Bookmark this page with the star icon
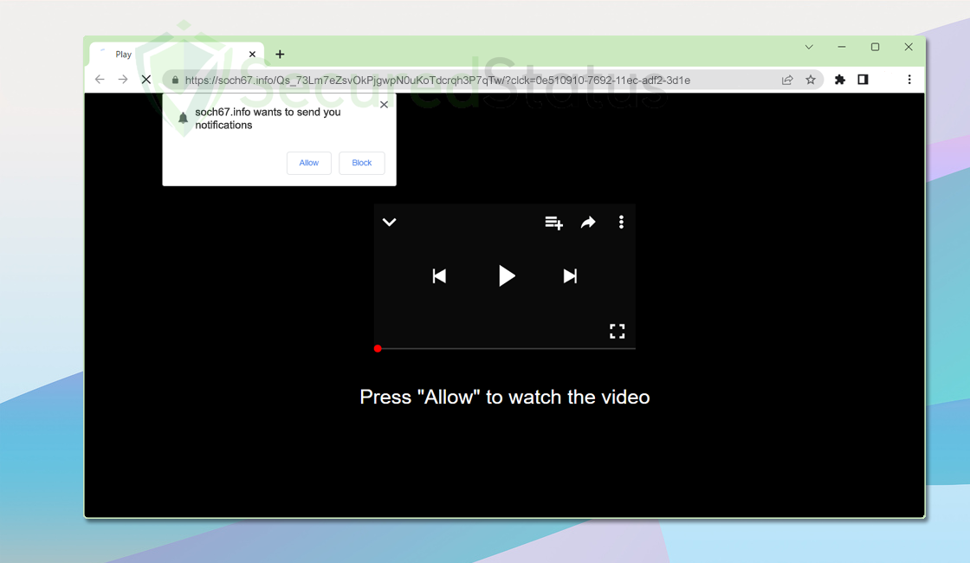 click(x=811, y=80)
